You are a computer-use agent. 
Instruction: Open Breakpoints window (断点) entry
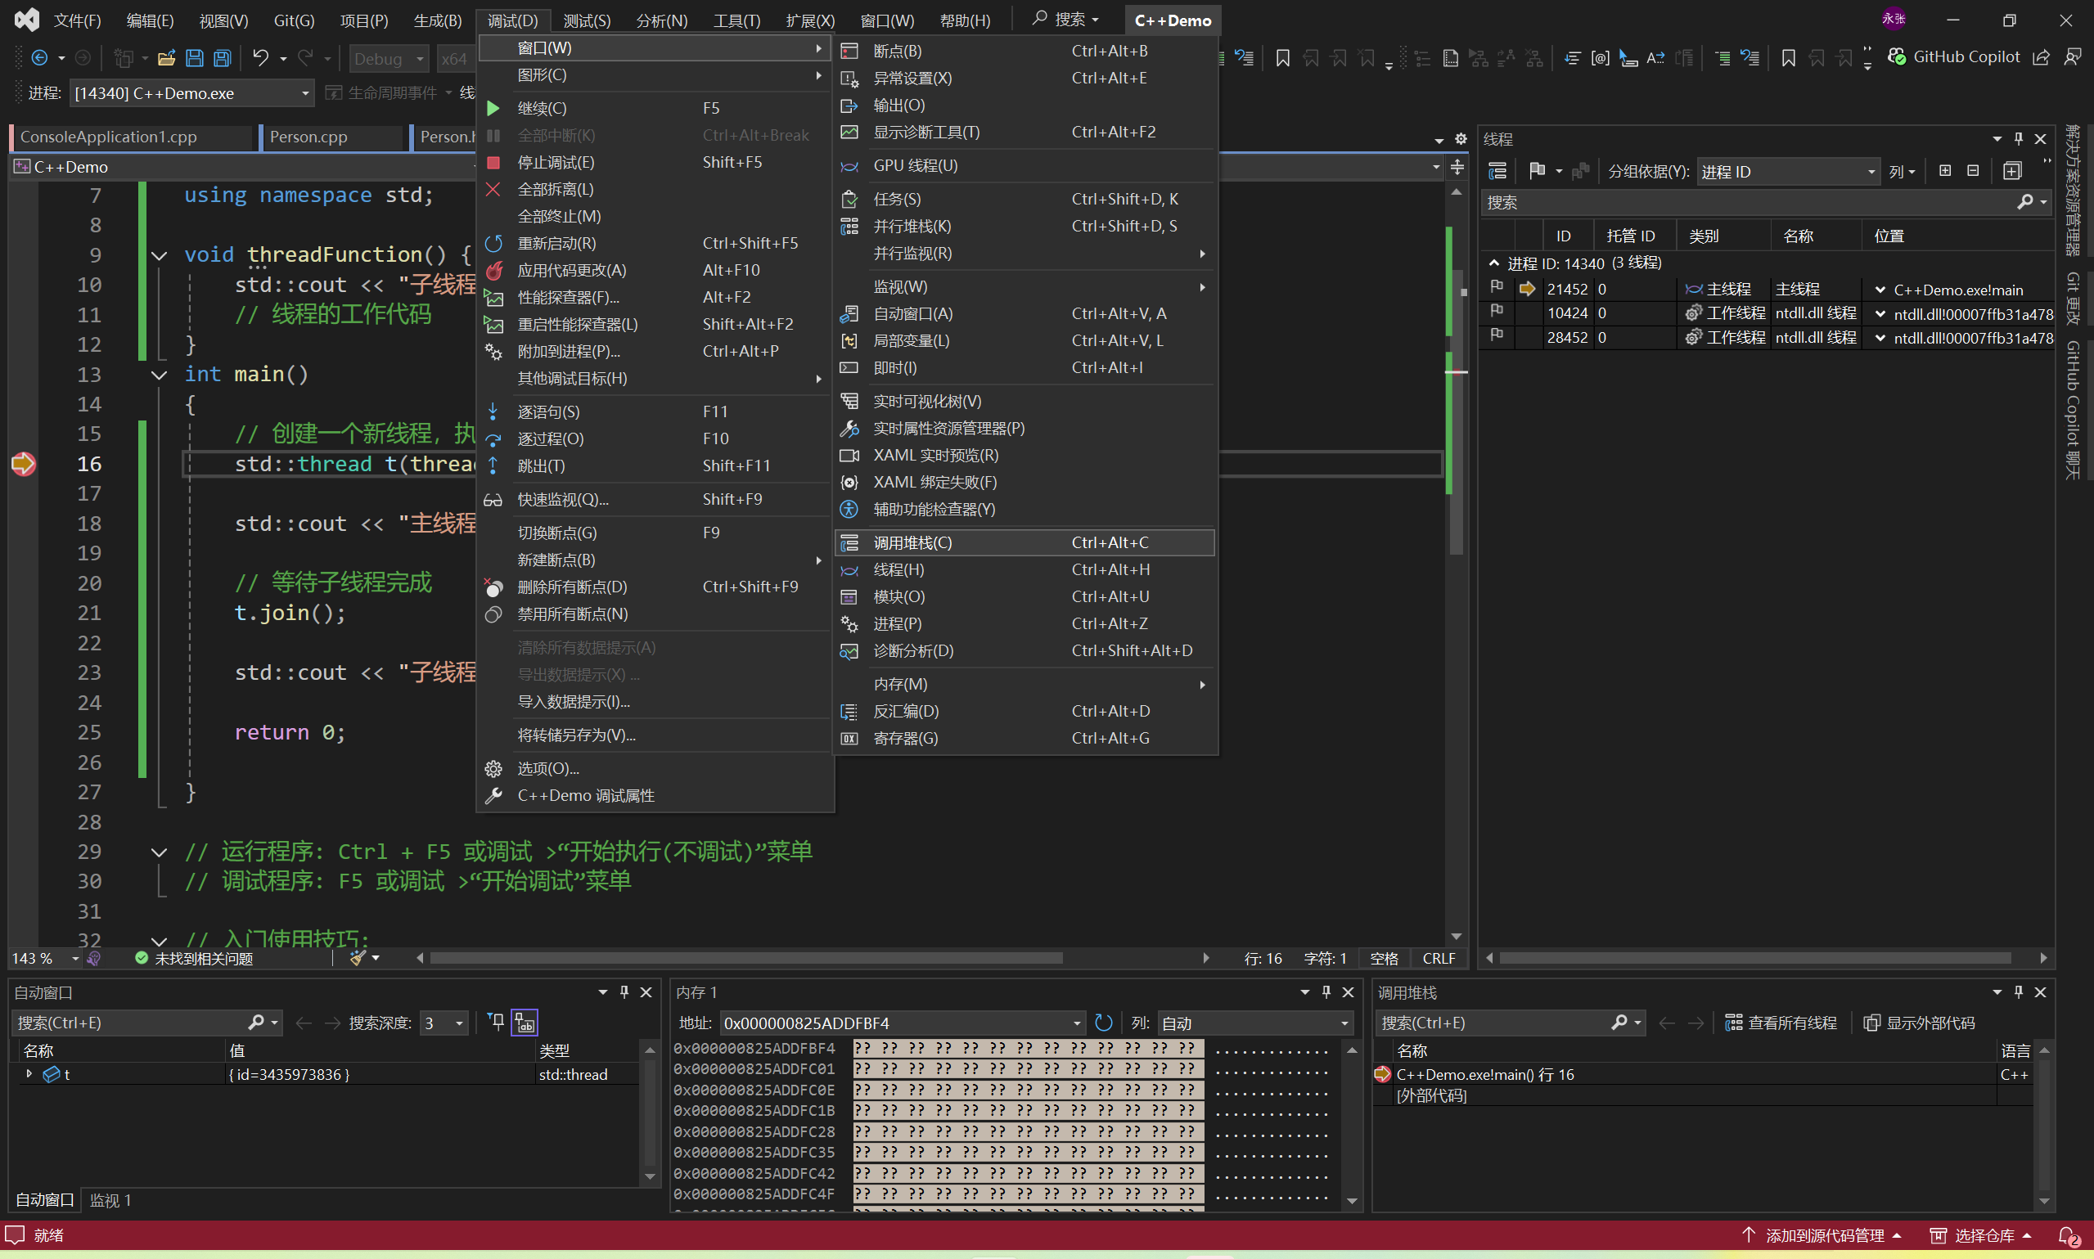1026,51
